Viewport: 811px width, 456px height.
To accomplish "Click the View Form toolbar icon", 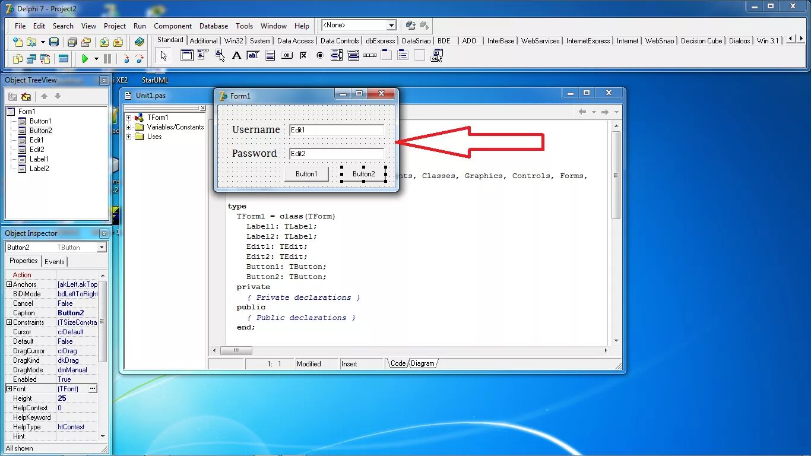I will click(31, 59).
